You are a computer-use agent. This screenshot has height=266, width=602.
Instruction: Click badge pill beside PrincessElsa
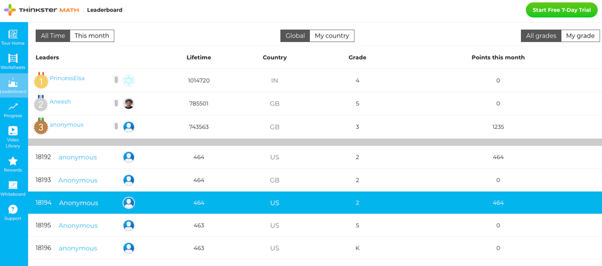pos(116,80)
